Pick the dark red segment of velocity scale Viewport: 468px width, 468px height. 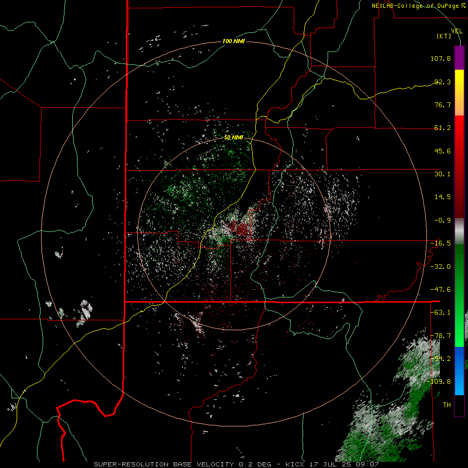[459, 192]
